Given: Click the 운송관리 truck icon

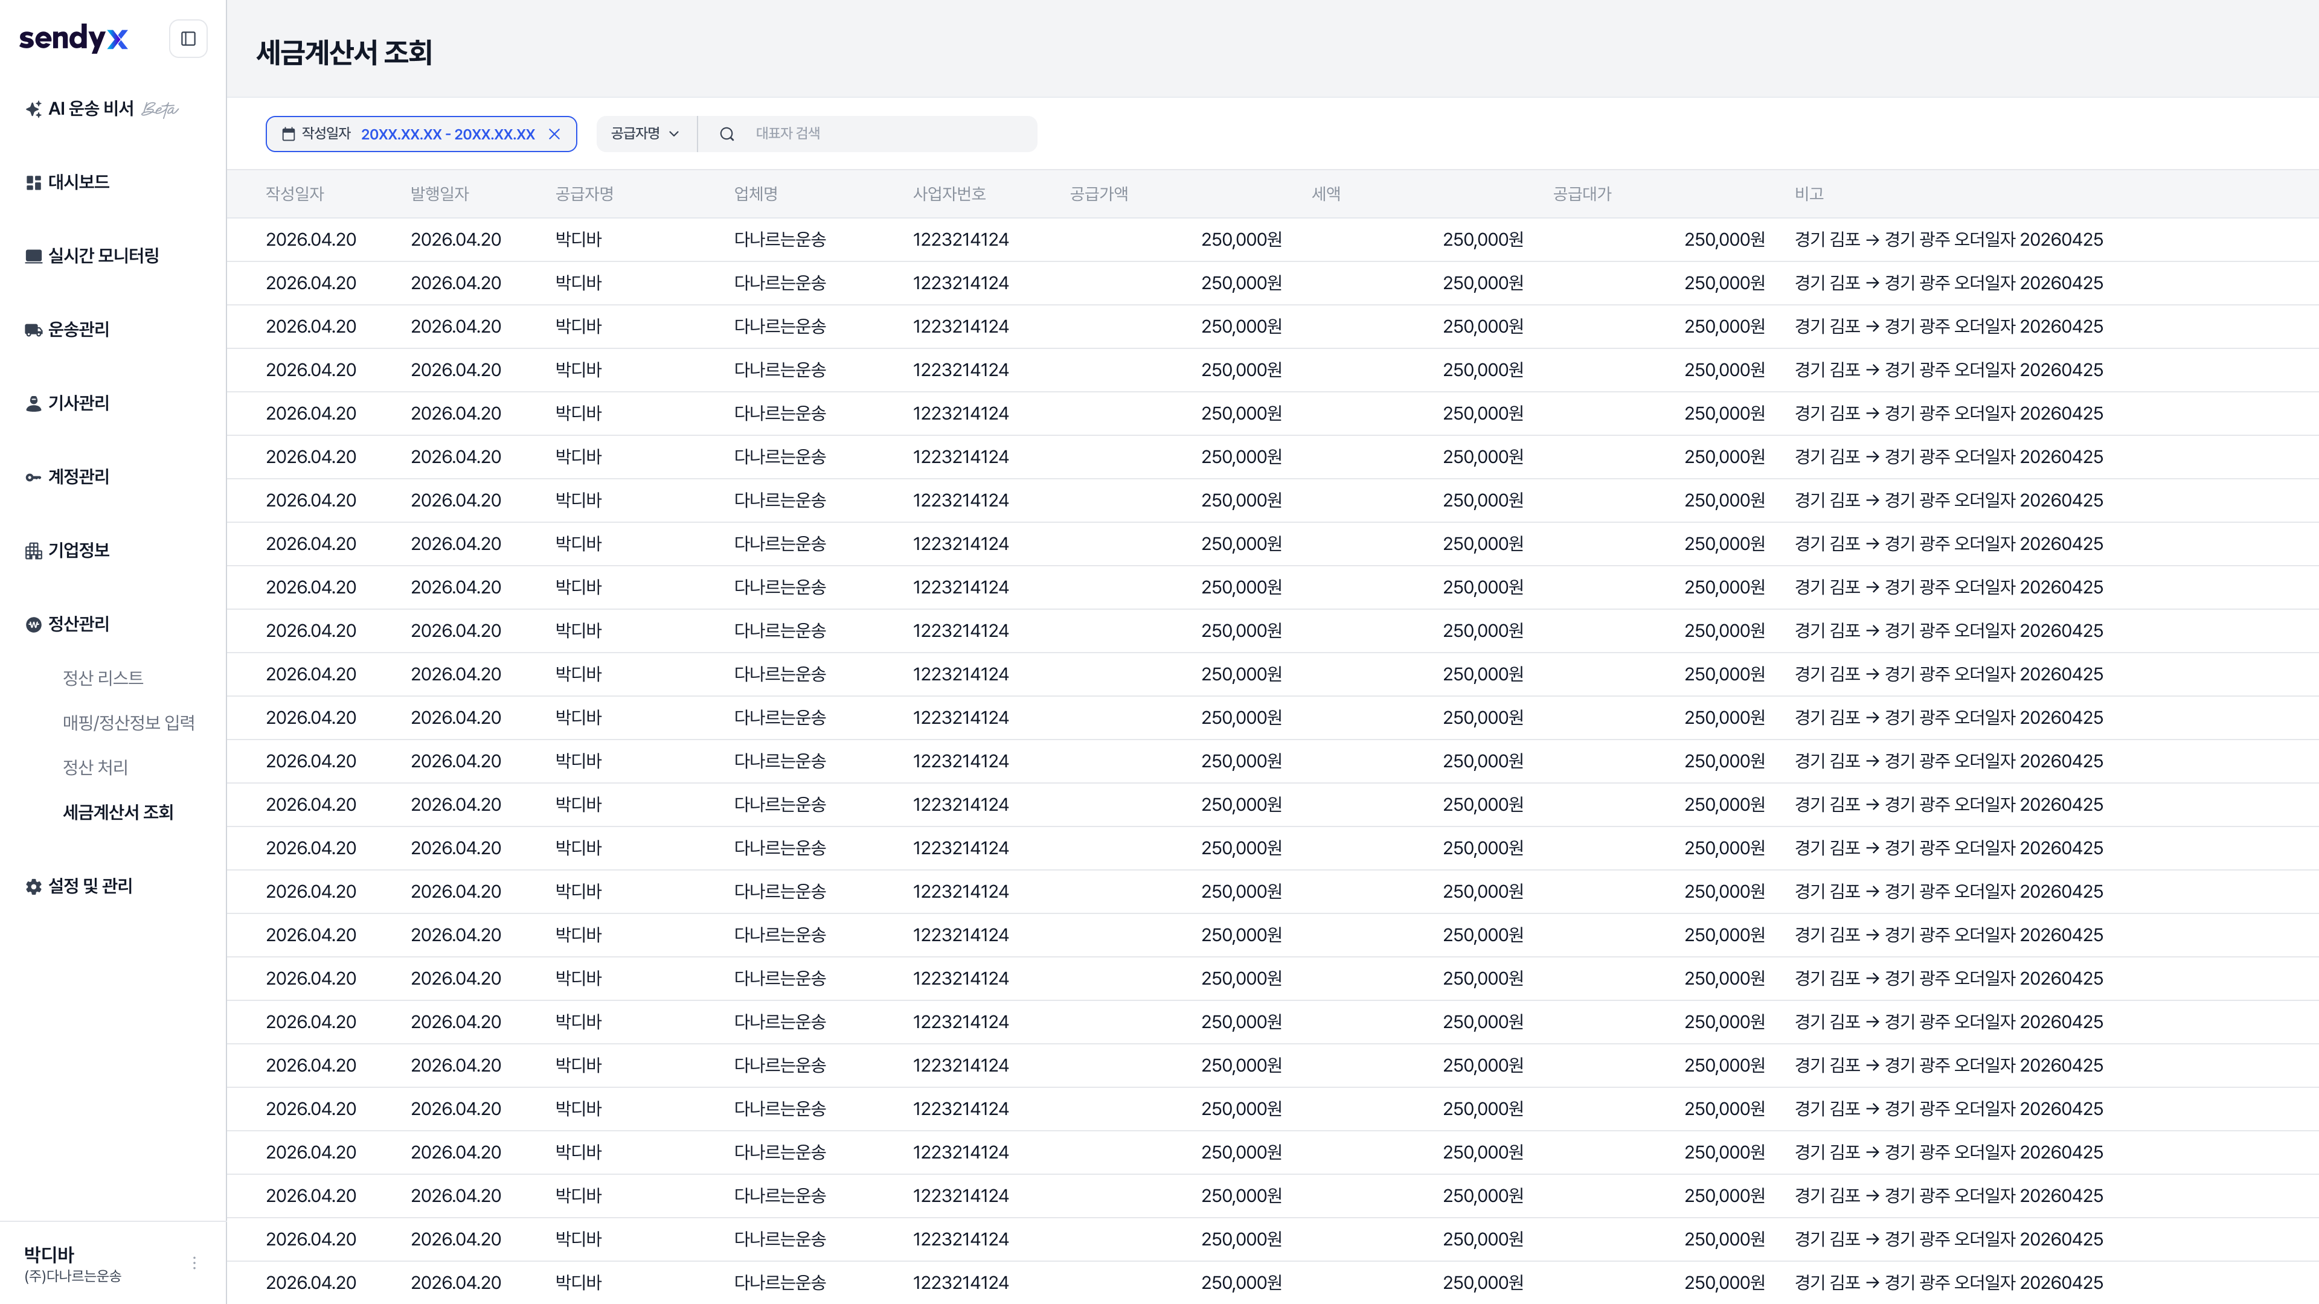Looking at the screenshot, I should point(33,330).
